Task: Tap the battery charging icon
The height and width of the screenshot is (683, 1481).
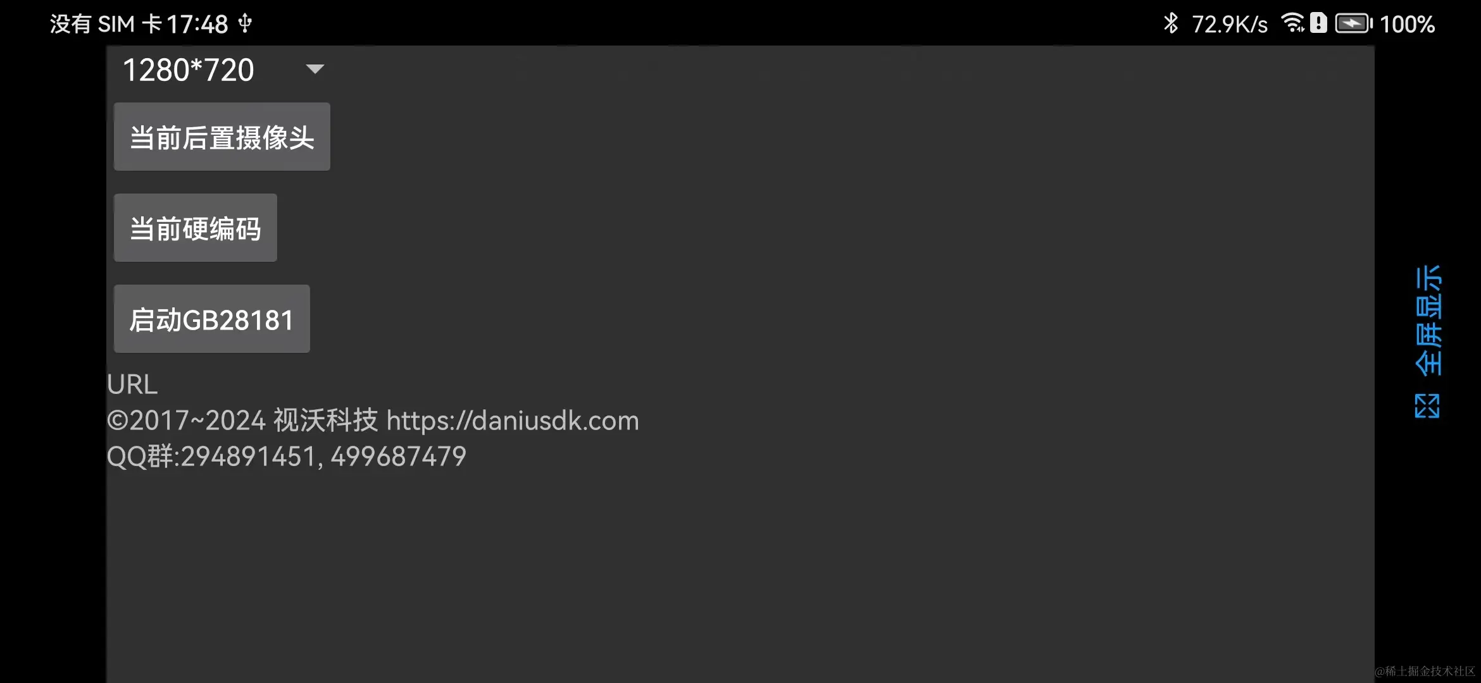Action: 1354,24
